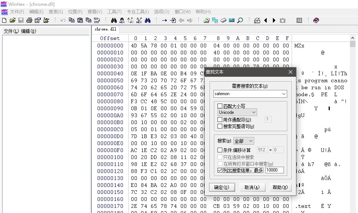
Task: Click the New file toolbar icon
Action: [4, 20]
